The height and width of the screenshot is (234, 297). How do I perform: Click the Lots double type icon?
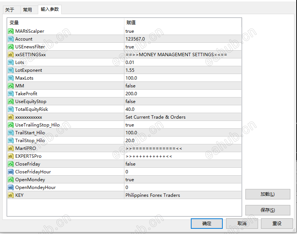pos(11,62)
